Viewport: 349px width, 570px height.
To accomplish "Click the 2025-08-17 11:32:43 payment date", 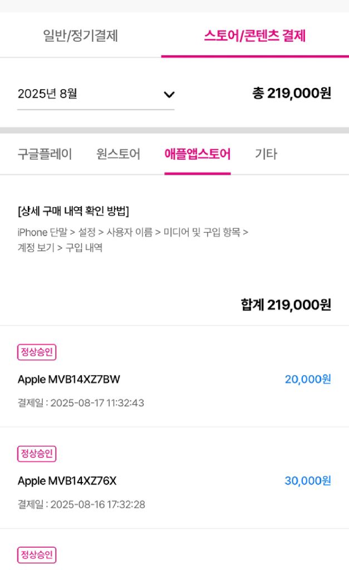I will (x=81, y=403).
